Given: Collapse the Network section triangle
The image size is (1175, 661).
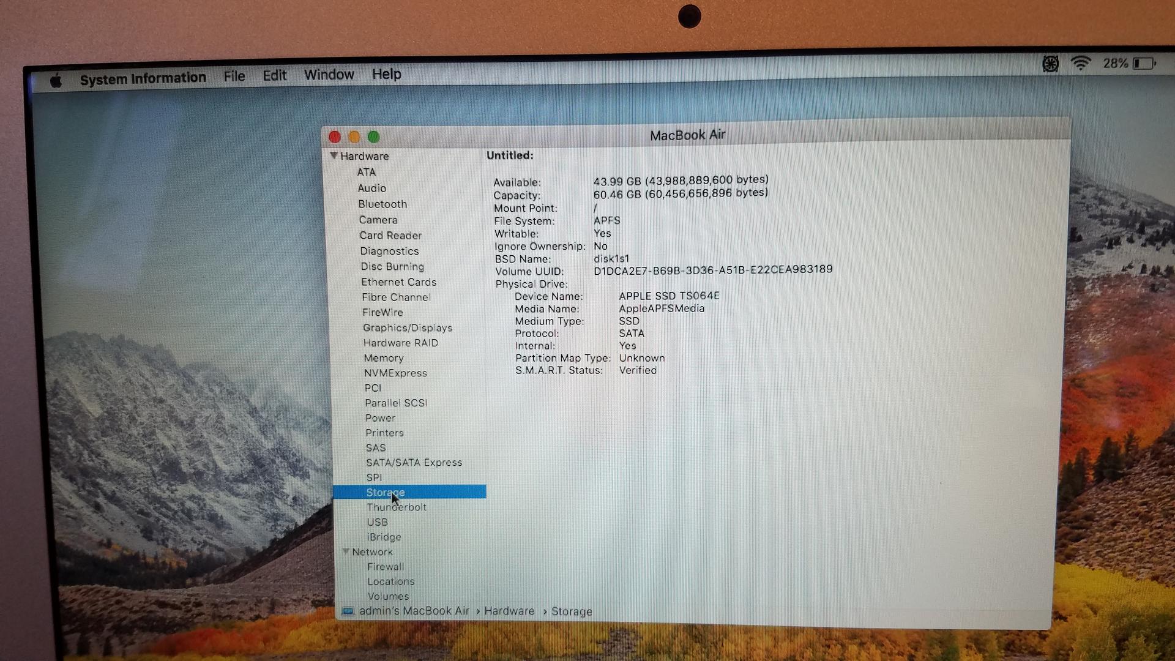Looking at the screenshot, I should tap(346, 551).
